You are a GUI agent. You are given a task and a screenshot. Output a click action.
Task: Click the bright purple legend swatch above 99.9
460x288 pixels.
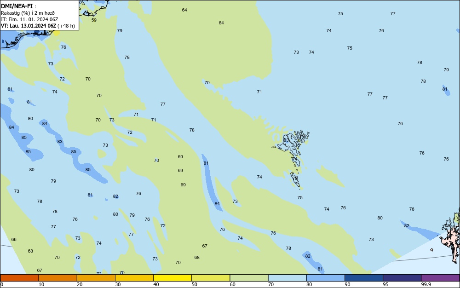440,278
